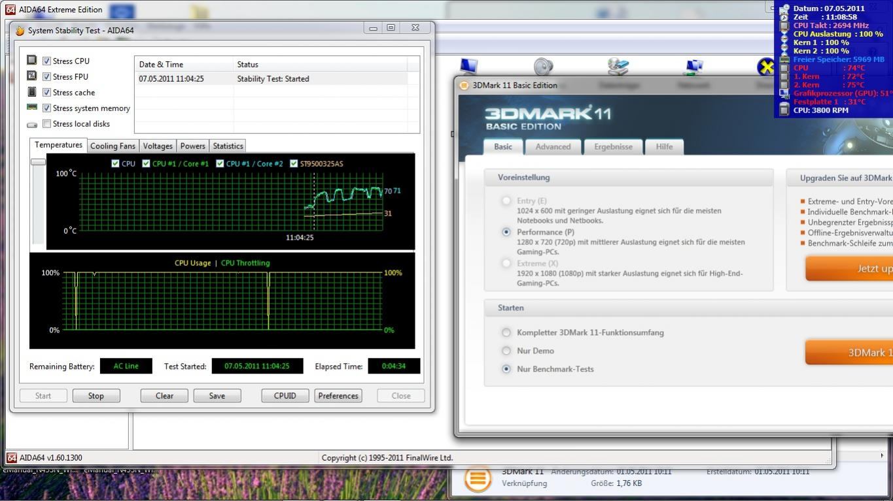Click the FPU icon beside Stress FPU

(31, 76)
